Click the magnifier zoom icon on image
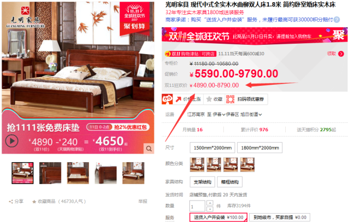The height and width of the screenshot is (224, 352). point(149,149)
